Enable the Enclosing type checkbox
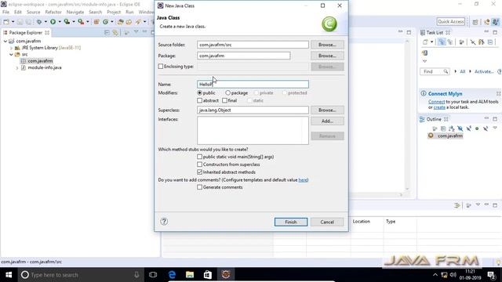This screenshot has width=502, height=282. point(160,67)
